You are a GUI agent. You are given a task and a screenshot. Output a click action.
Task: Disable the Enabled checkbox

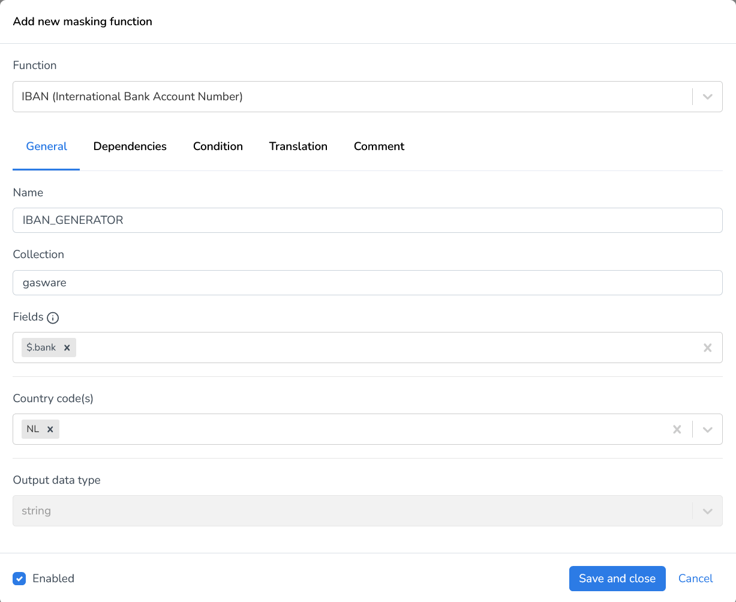[x=19, y=579]
